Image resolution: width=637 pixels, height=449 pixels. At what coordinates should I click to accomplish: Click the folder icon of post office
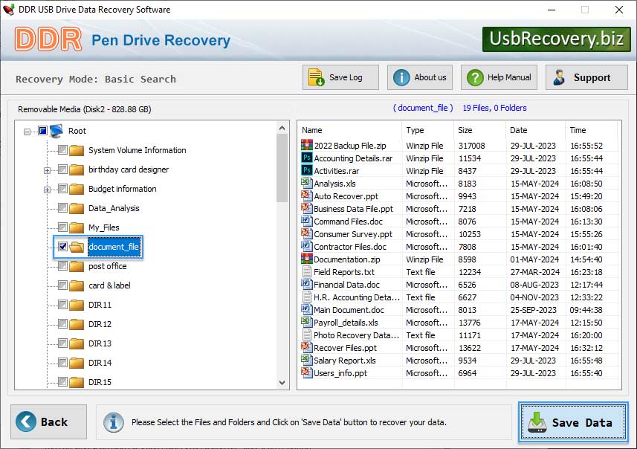click(x=77, y=266)
